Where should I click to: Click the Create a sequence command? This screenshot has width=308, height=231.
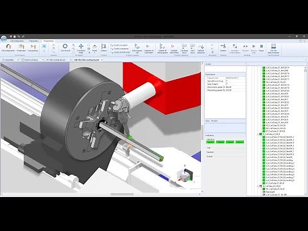pyautogui.click(x=120, y=49)
